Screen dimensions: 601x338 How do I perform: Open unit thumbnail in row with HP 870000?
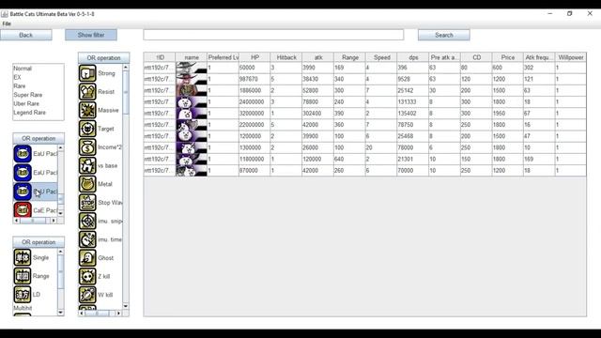pyautogui.click(x=192, y=171)
